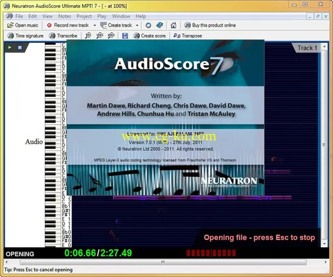Click the home icon in the toolbar
Image resolution: width=333 pixels, height=277 pixels.
(174, 25)
